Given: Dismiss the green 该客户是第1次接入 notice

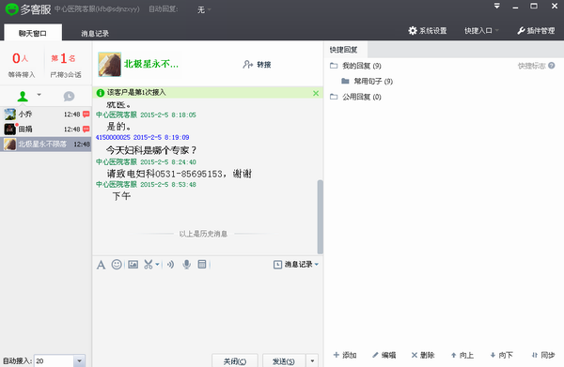Looking at the screenshot, I should 316,93.
